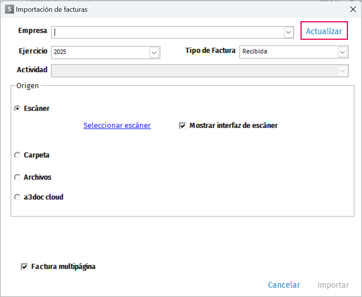Click into the Empresa text field
This screenshot has width=362, height=297.
coord(167,32)
